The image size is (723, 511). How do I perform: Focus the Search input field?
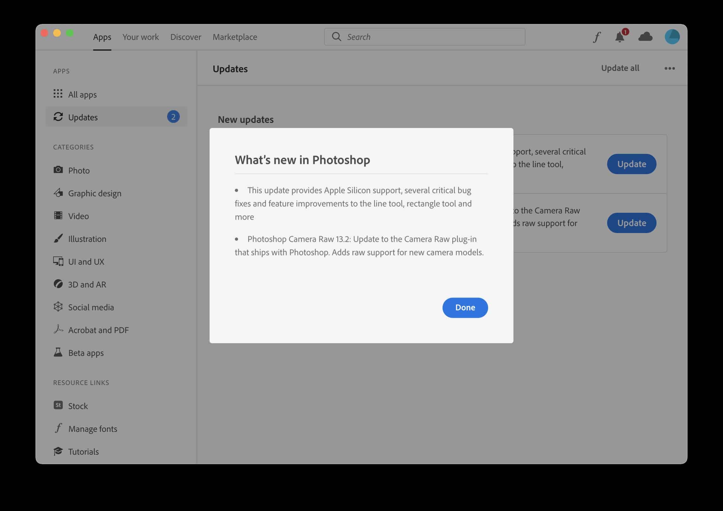424,37
